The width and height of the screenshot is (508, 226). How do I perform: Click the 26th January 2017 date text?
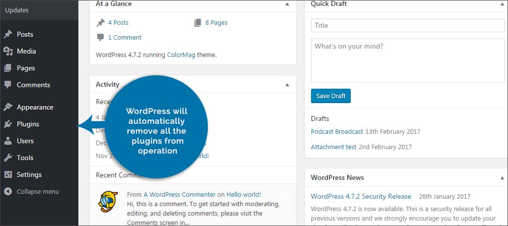444,196
